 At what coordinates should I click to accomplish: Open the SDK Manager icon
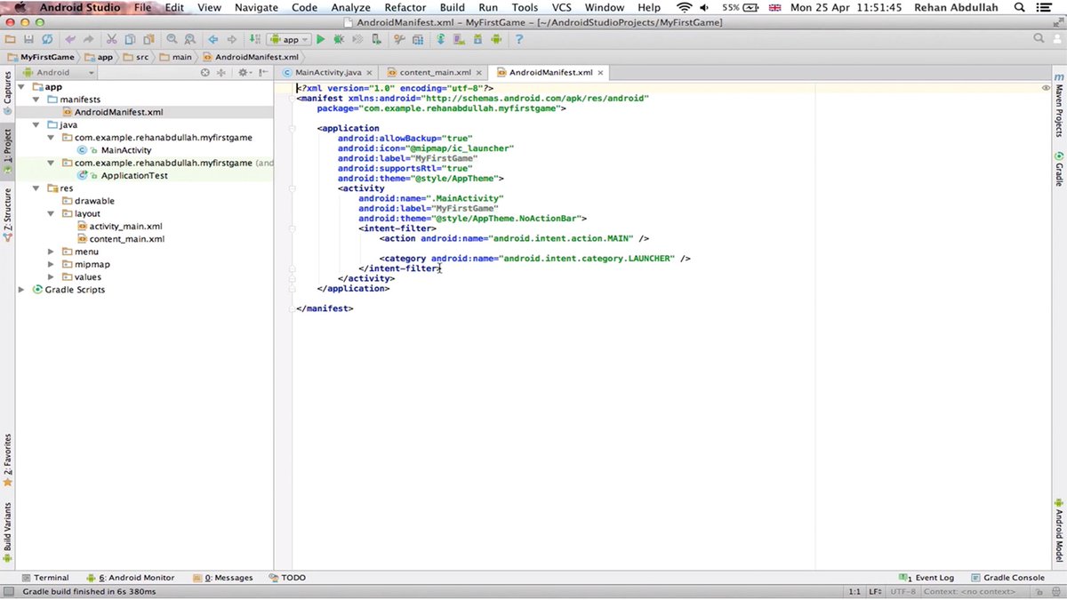click(477, 39)
